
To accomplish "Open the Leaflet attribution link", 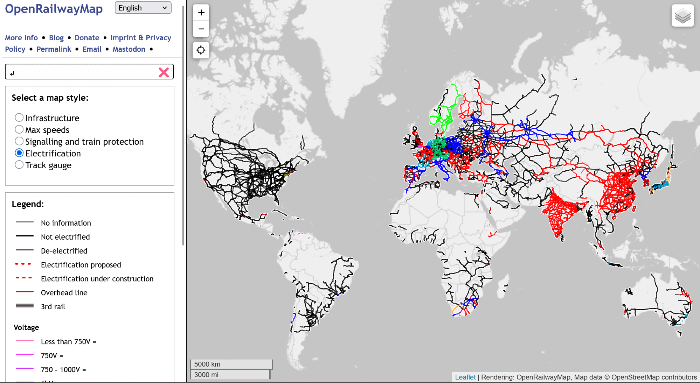I will coord(465,377).
